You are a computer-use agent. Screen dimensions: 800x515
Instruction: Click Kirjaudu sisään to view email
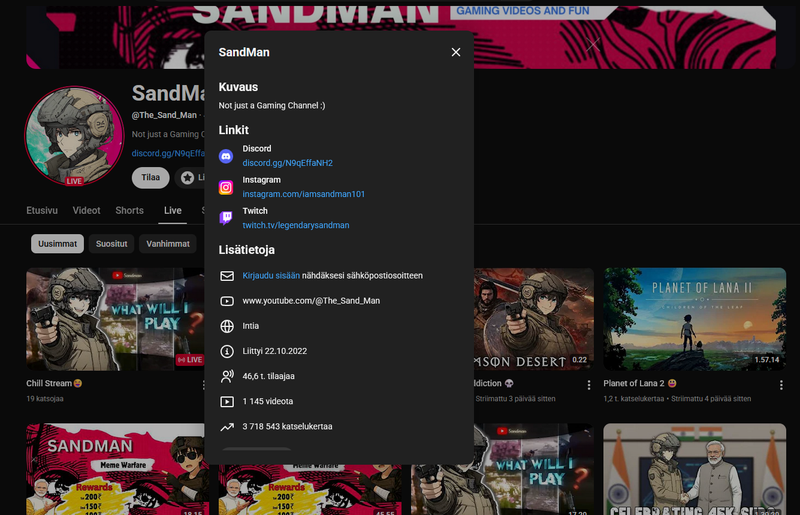point(271,275)
